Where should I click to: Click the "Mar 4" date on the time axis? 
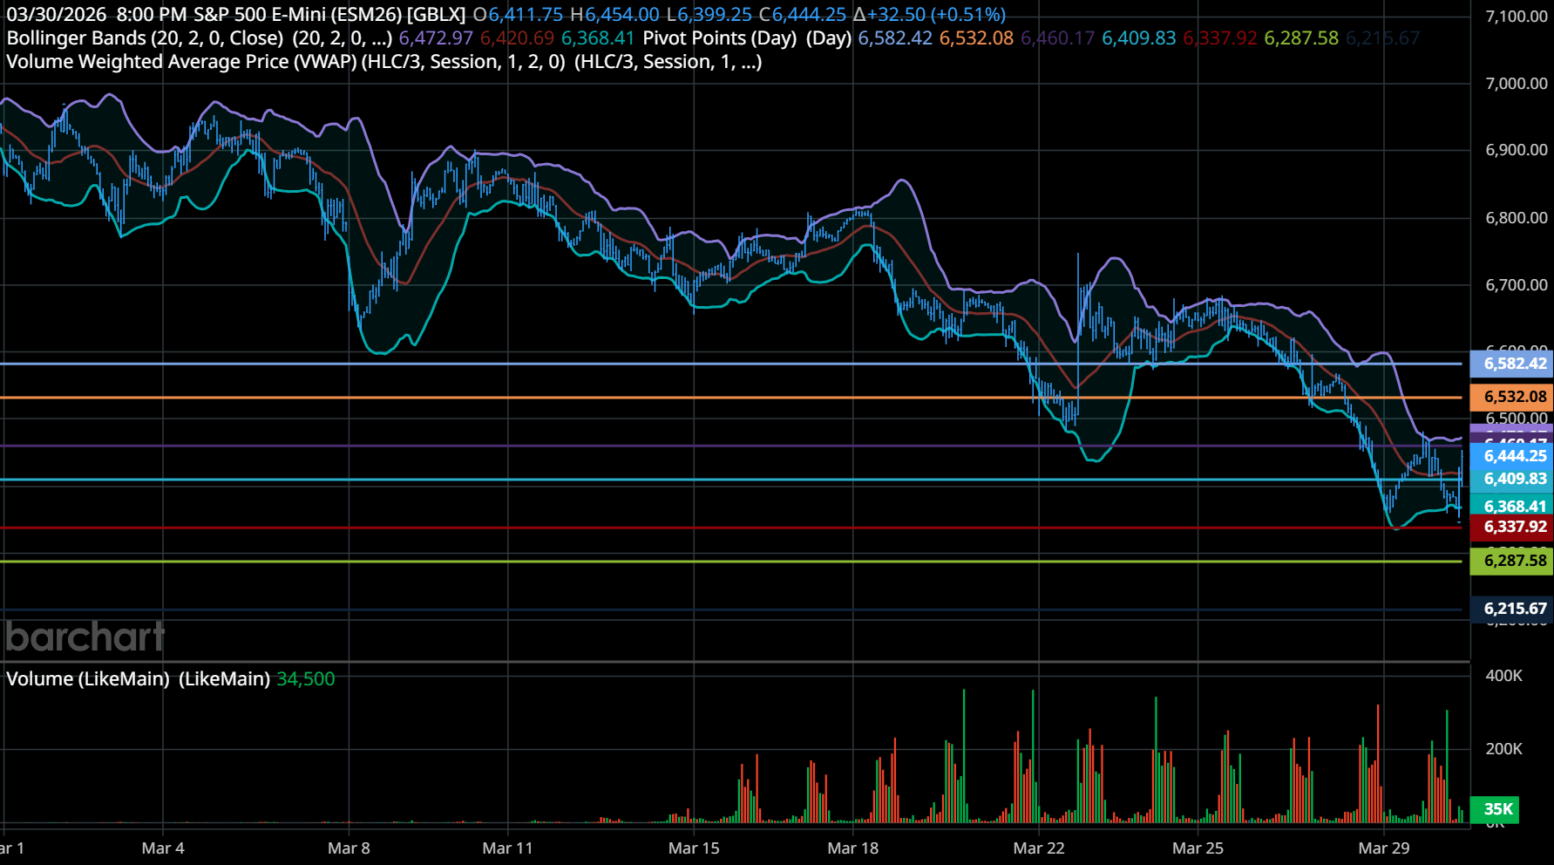click(163, 848)
